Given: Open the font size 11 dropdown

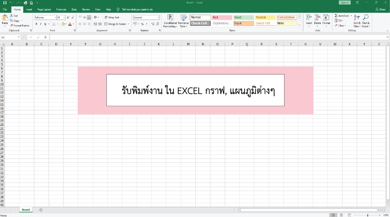Looking at the screenshot, I should click(x=64, y=17).
